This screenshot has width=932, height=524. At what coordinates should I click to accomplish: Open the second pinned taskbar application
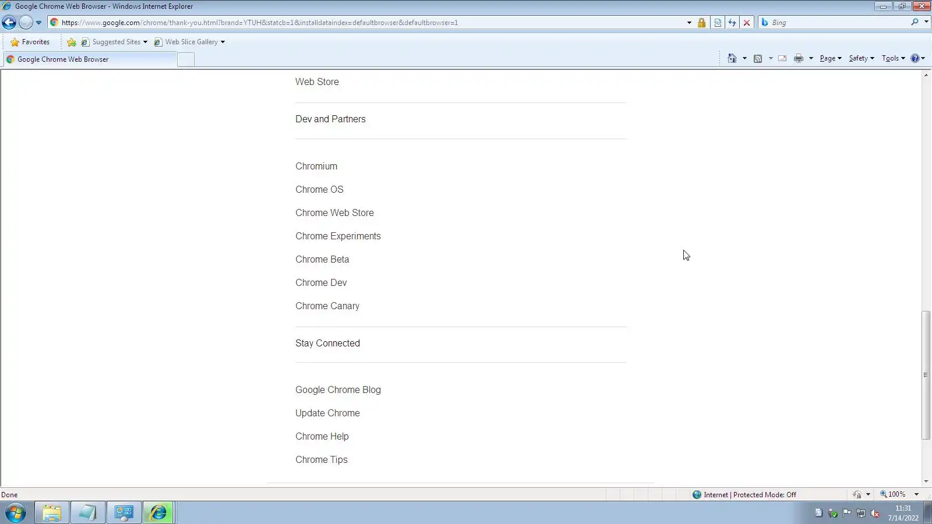(x=88, y=513)
